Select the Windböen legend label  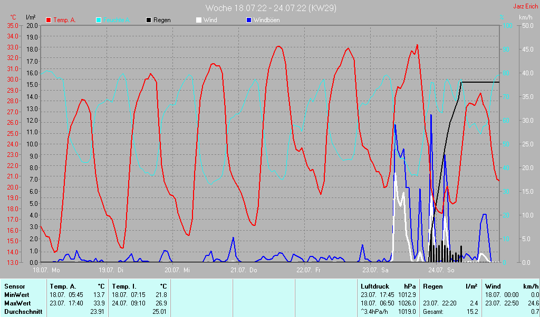[x=266, y=20]
